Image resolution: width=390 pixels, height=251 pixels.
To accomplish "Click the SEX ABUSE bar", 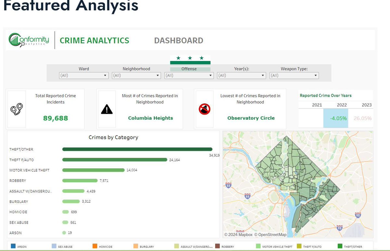I will click(x=65, y=222).
